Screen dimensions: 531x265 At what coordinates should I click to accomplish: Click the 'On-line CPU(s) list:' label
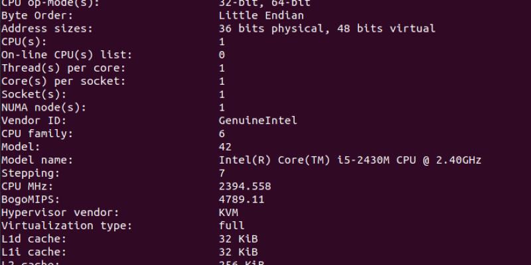(66, 54)
